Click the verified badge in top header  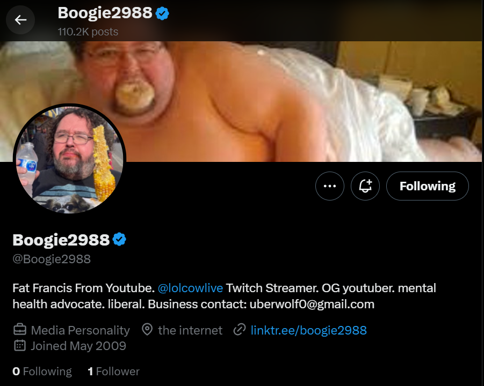pos(162,13)
